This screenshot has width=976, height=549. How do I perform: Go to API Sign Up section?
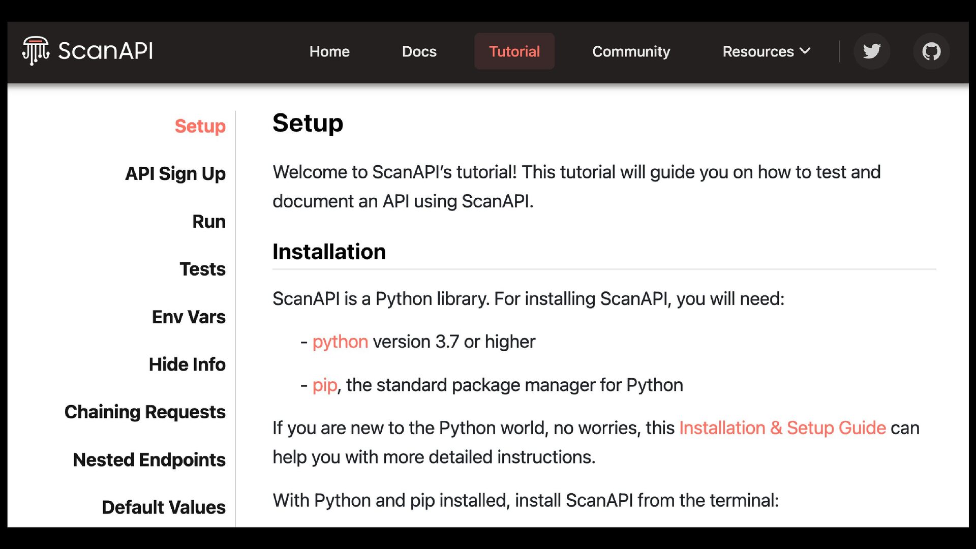tap(175, 174)
